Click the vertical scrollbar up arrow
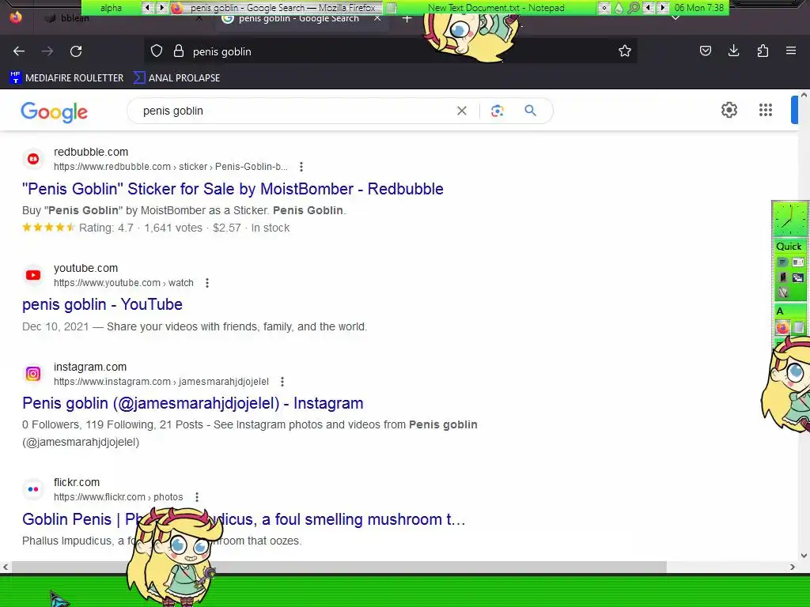810x607 pixels. [x=804, y=95]
